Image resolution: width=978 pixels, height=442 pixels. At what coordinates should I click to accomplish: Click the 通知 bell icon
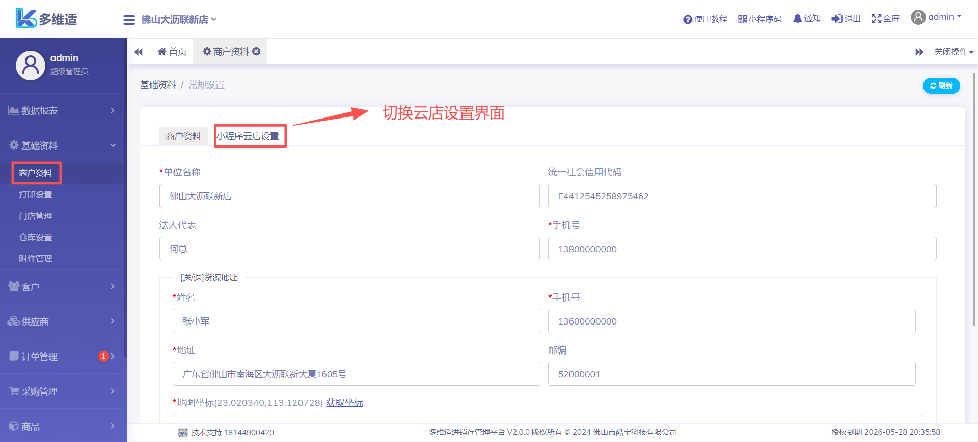tap(797, 19)
